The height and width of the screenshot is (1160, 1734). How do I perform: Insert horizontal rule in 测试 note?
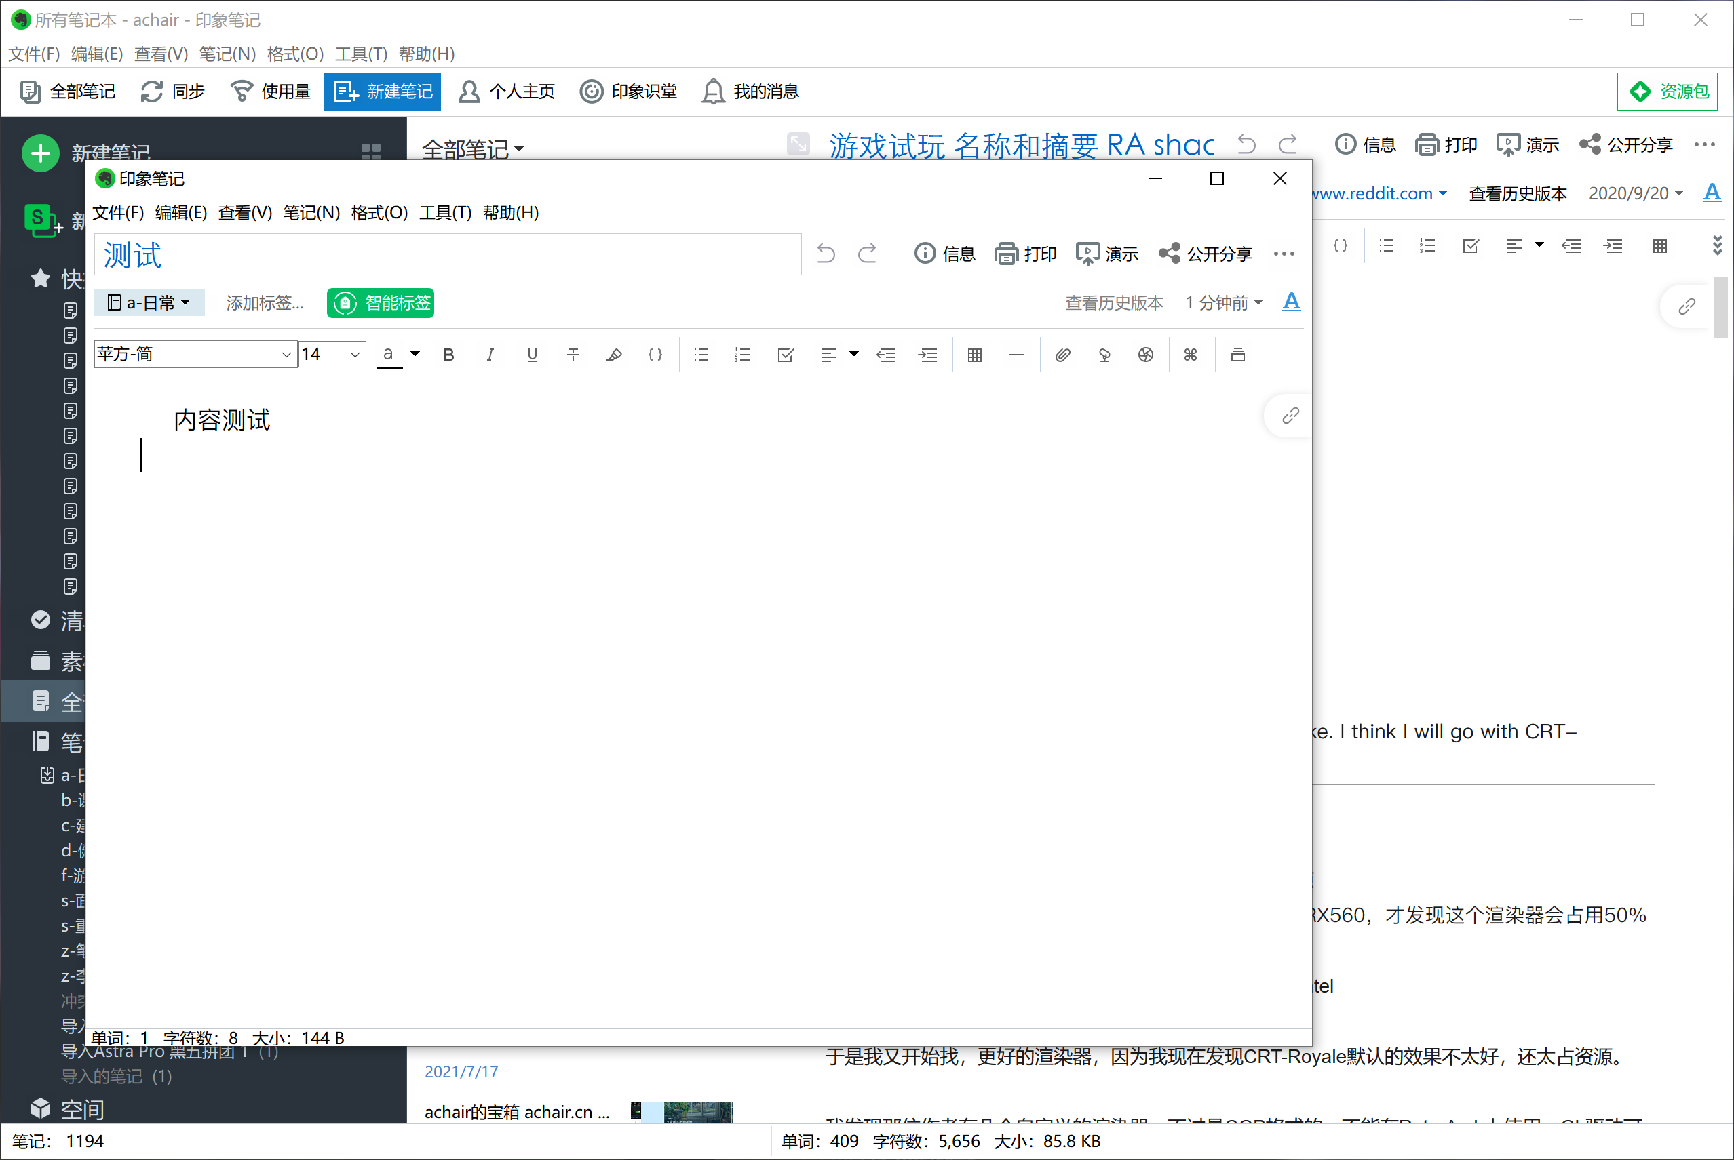point(1016,355)
